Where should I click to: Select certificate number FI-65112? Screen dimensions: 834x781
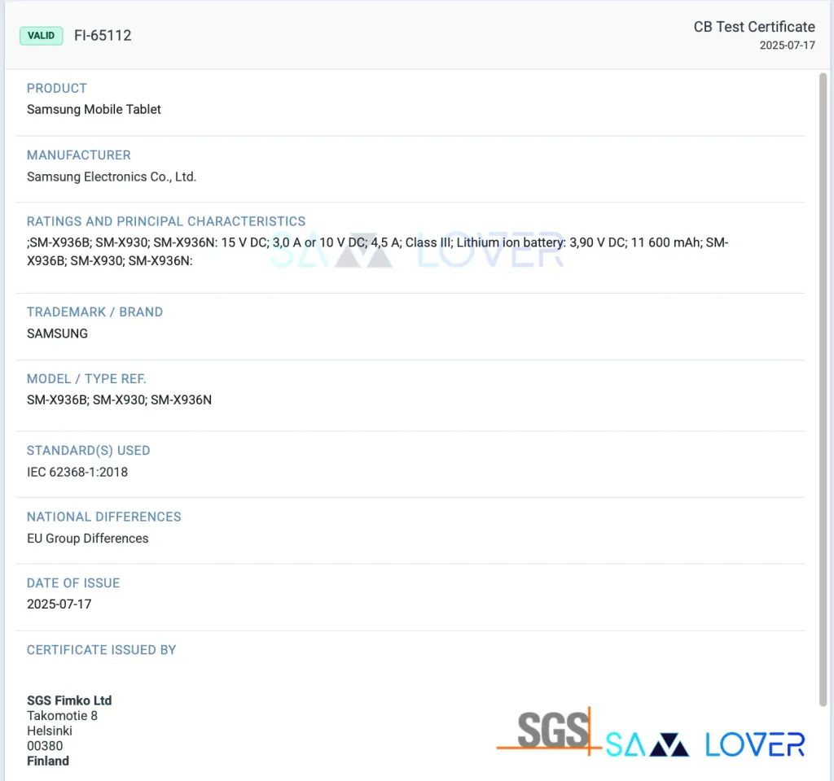pos(103,36)
